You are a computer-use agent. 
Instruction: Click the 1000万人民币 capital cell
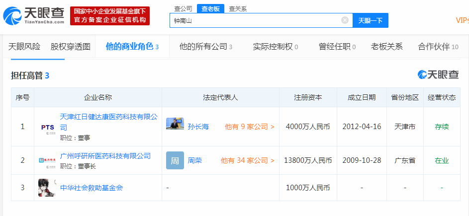[x=308, y=188]
